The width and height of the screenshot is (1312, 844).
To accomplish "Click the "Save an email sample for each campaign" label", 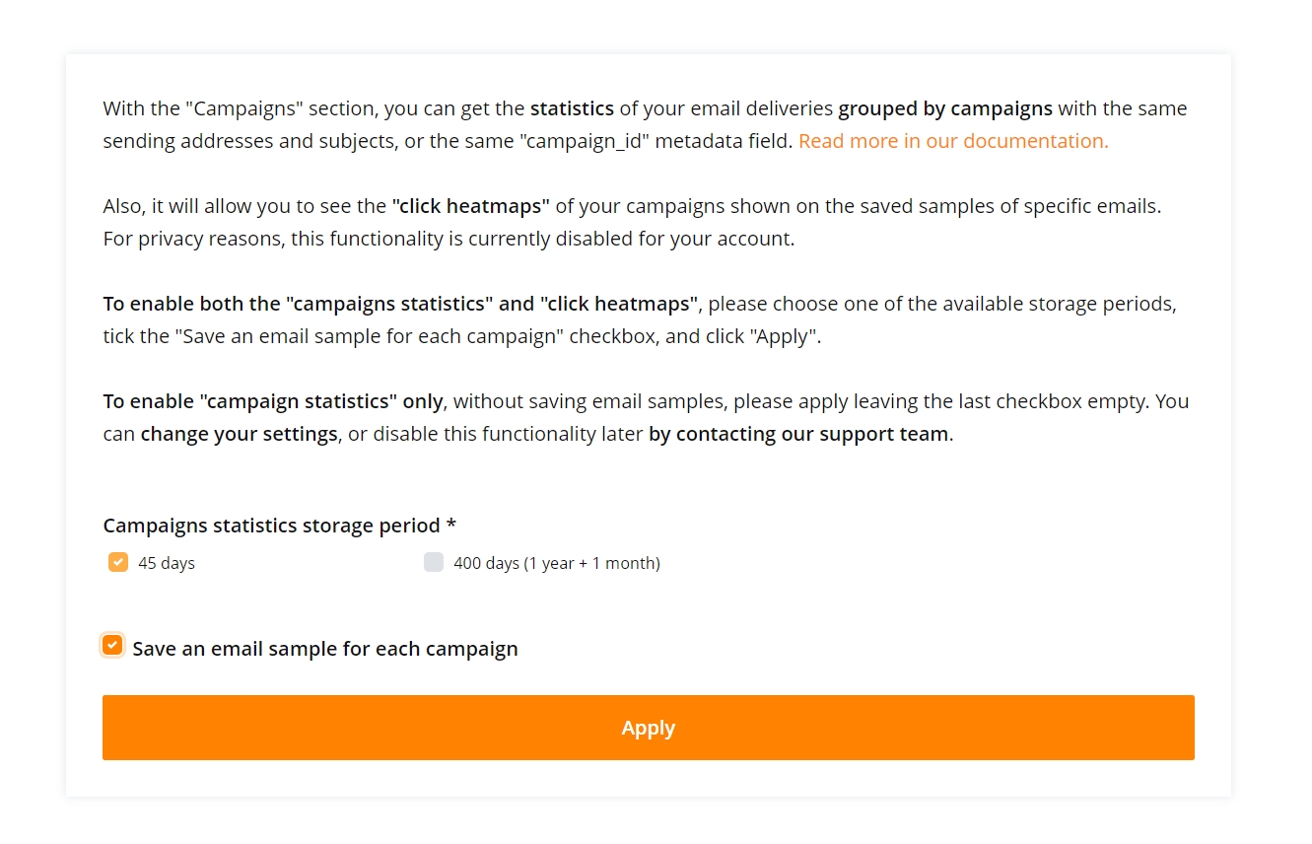I will coord(325,649).
